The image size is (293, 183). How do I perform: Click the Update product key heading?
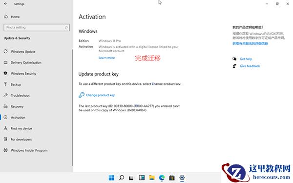99,74
